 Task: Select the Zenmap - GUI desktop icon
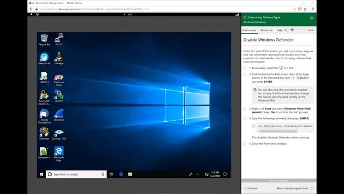(59, 134)
